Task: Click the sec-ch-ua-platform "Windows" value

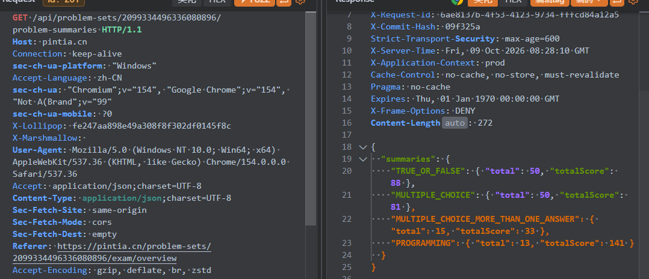Action: pos(134,66)
